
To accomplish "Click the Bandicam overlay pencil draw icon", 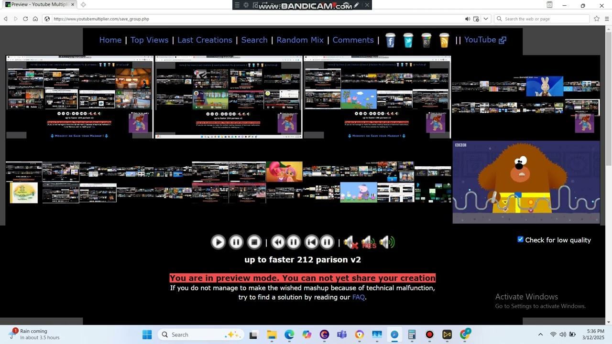I will pyautogui.click(x=357, y=5).
